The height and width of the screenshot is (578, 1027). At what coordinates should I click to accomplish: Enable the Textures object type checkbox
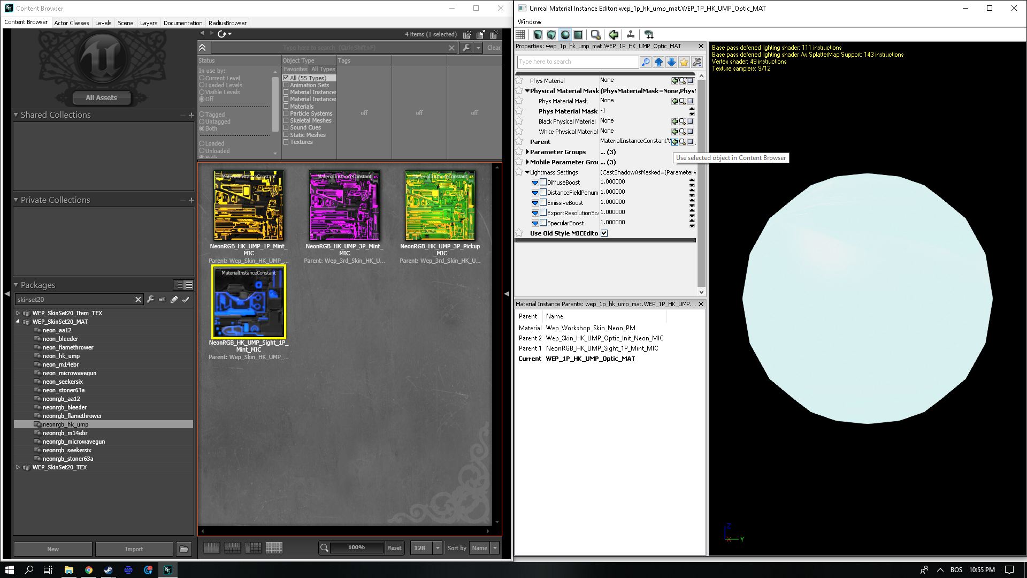coord(286,142)
